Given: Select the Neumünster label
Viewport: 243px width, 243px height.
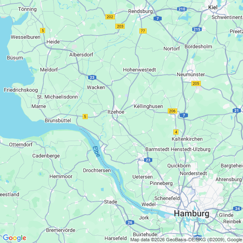Looking at the screenshot, I should [191, 74].
